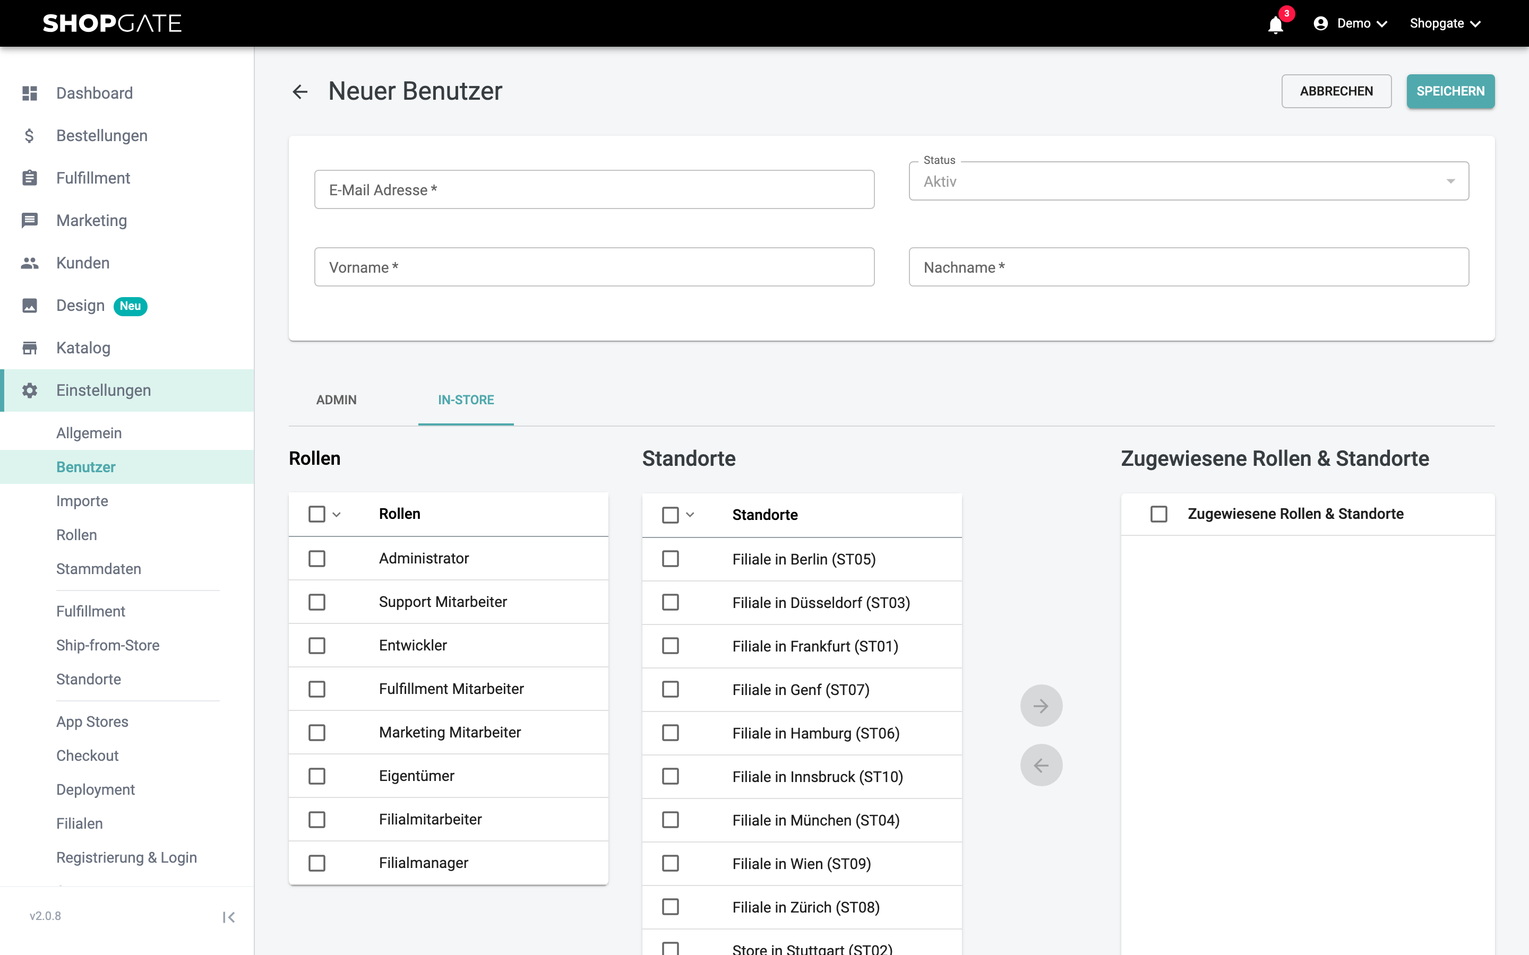Click the Marketing chat icon

click(30, 220)
